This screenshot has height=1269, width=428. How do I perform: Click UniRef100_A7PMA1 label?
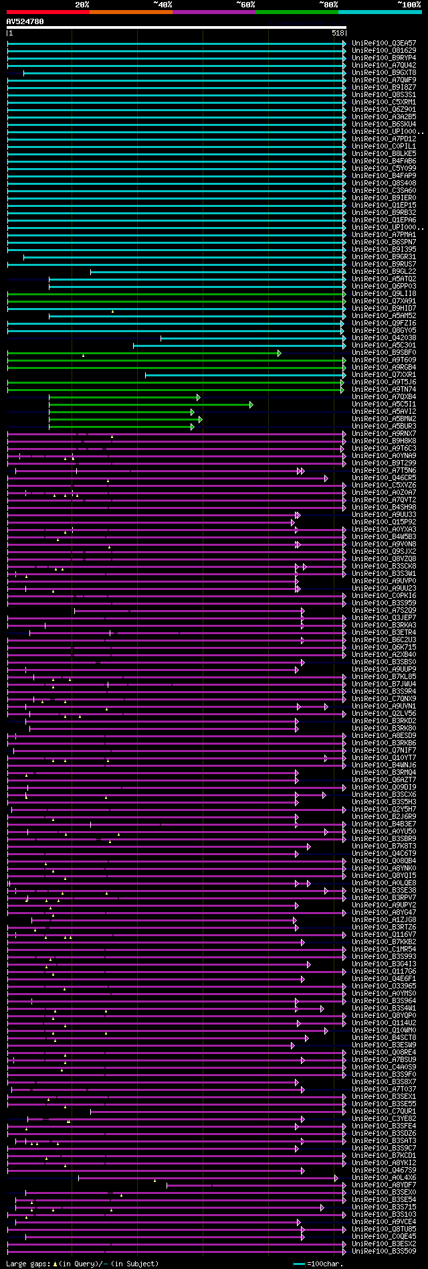pos(384,235)
